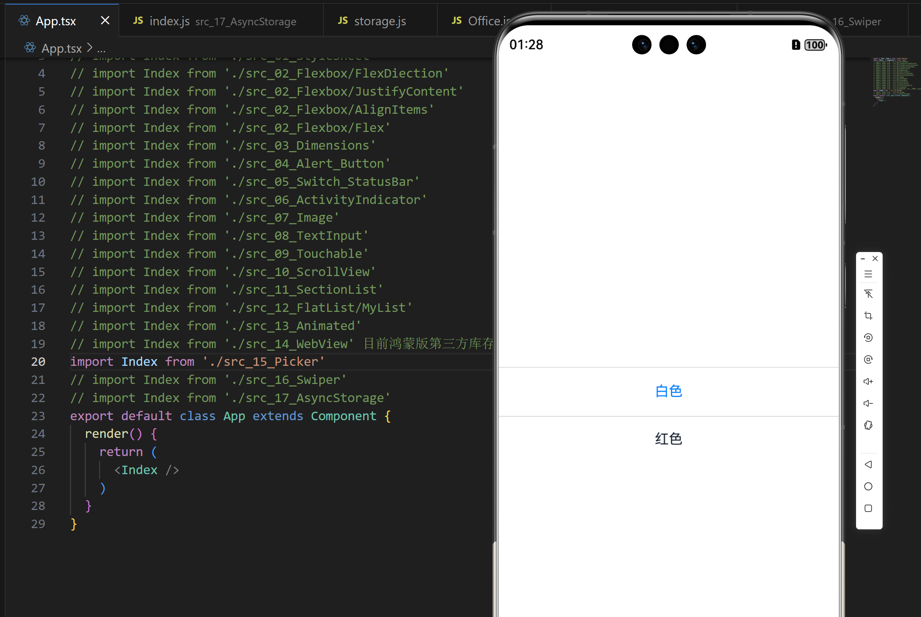Screen dimensions: 921x617
Task: Tap the emulator Home circle button
Action: [868, 486]
